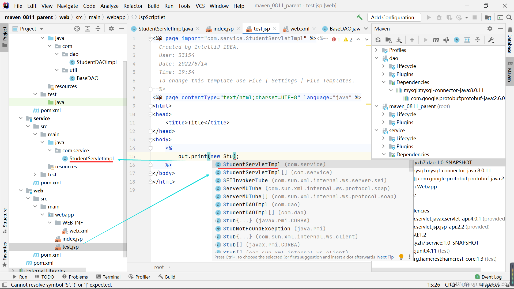Screen dimensions: 514x289
Task: Collapse the web module in Project tree
Action: pyautogui.click(x=21, y=191)
